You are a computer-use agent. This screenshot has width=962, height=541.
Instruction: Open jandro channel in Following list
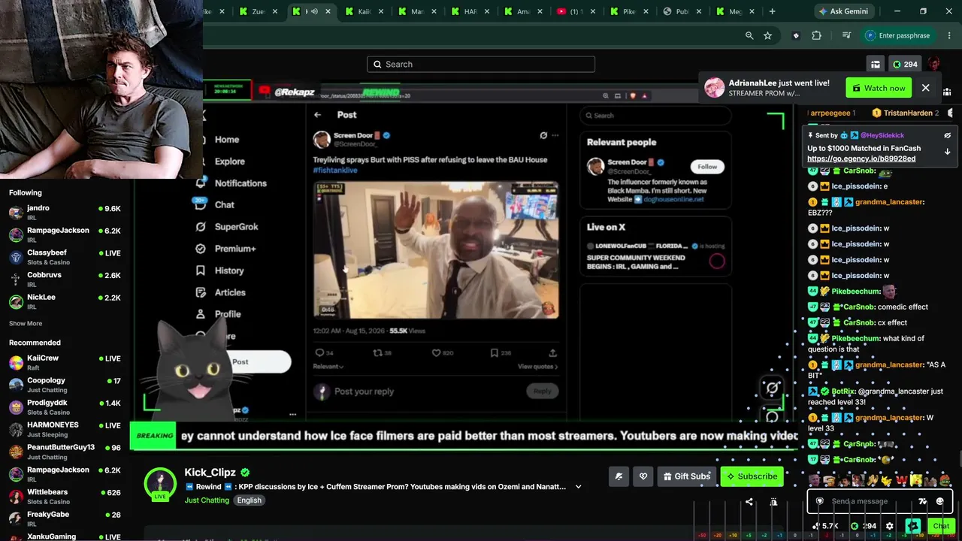[x=66, y=213]
